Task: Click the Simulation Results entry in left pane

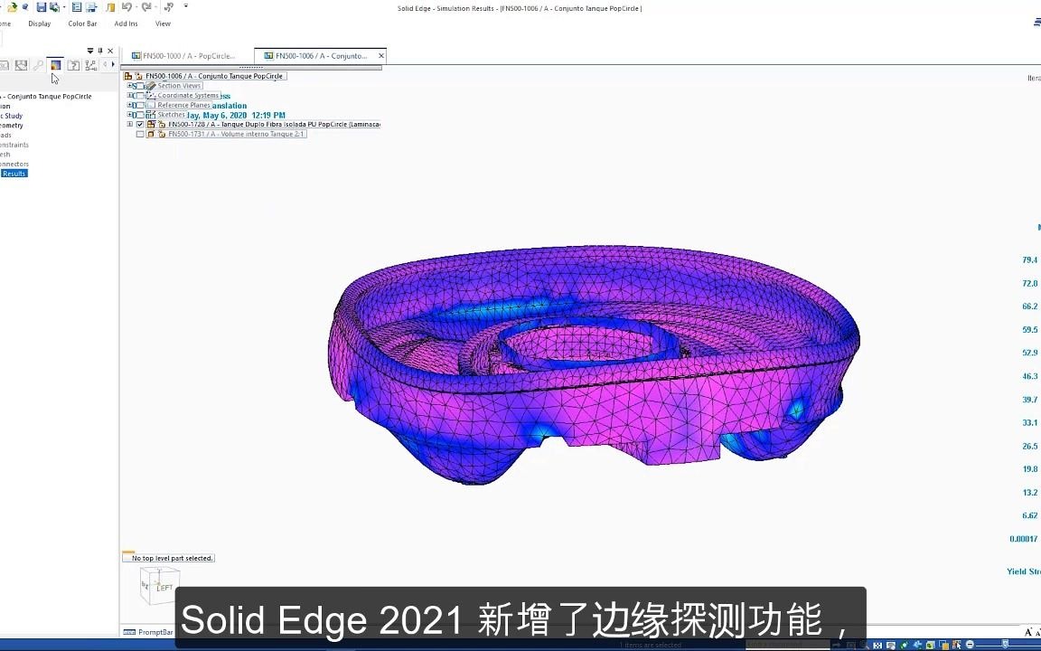Action: (x=14, y=173)
